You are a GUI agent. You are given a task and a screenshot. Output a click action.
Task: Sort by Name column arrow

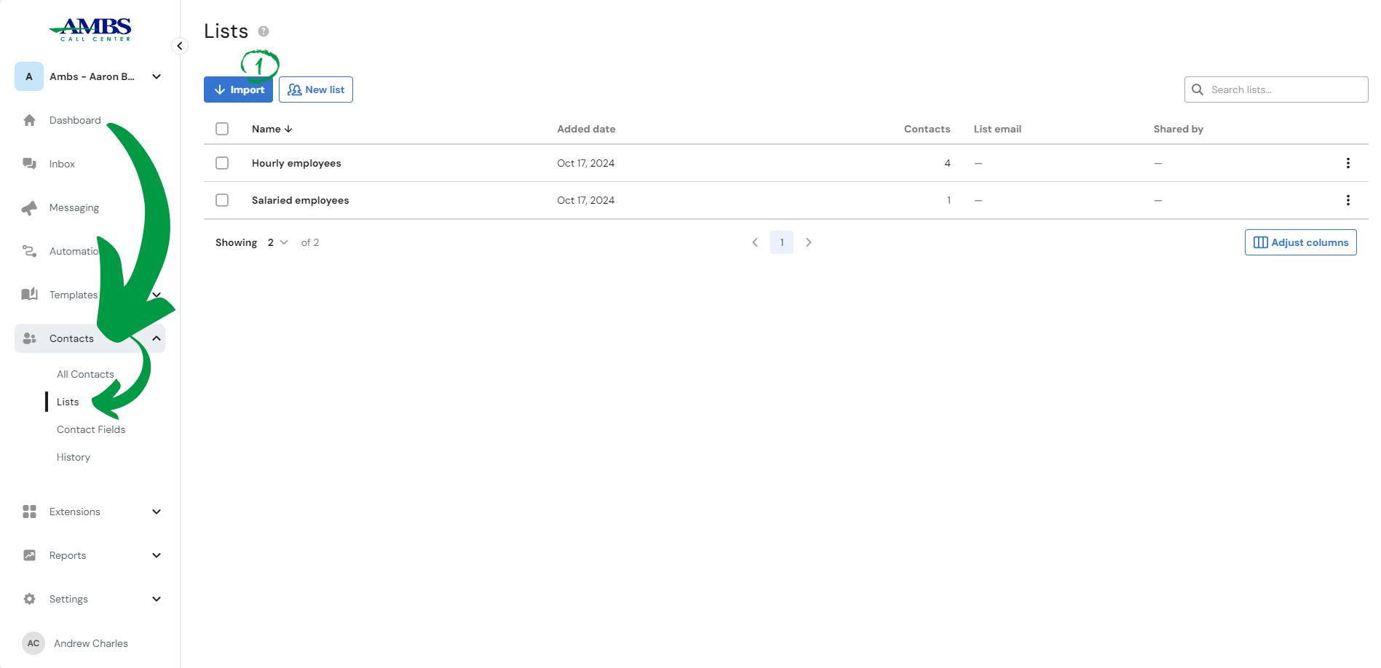coord(289,129)
